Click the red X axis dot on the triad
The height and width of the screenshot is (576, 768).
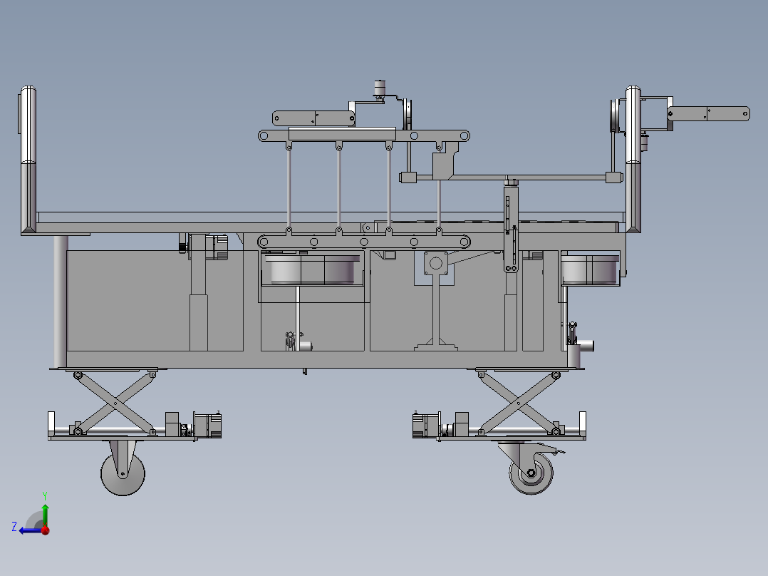45,530
